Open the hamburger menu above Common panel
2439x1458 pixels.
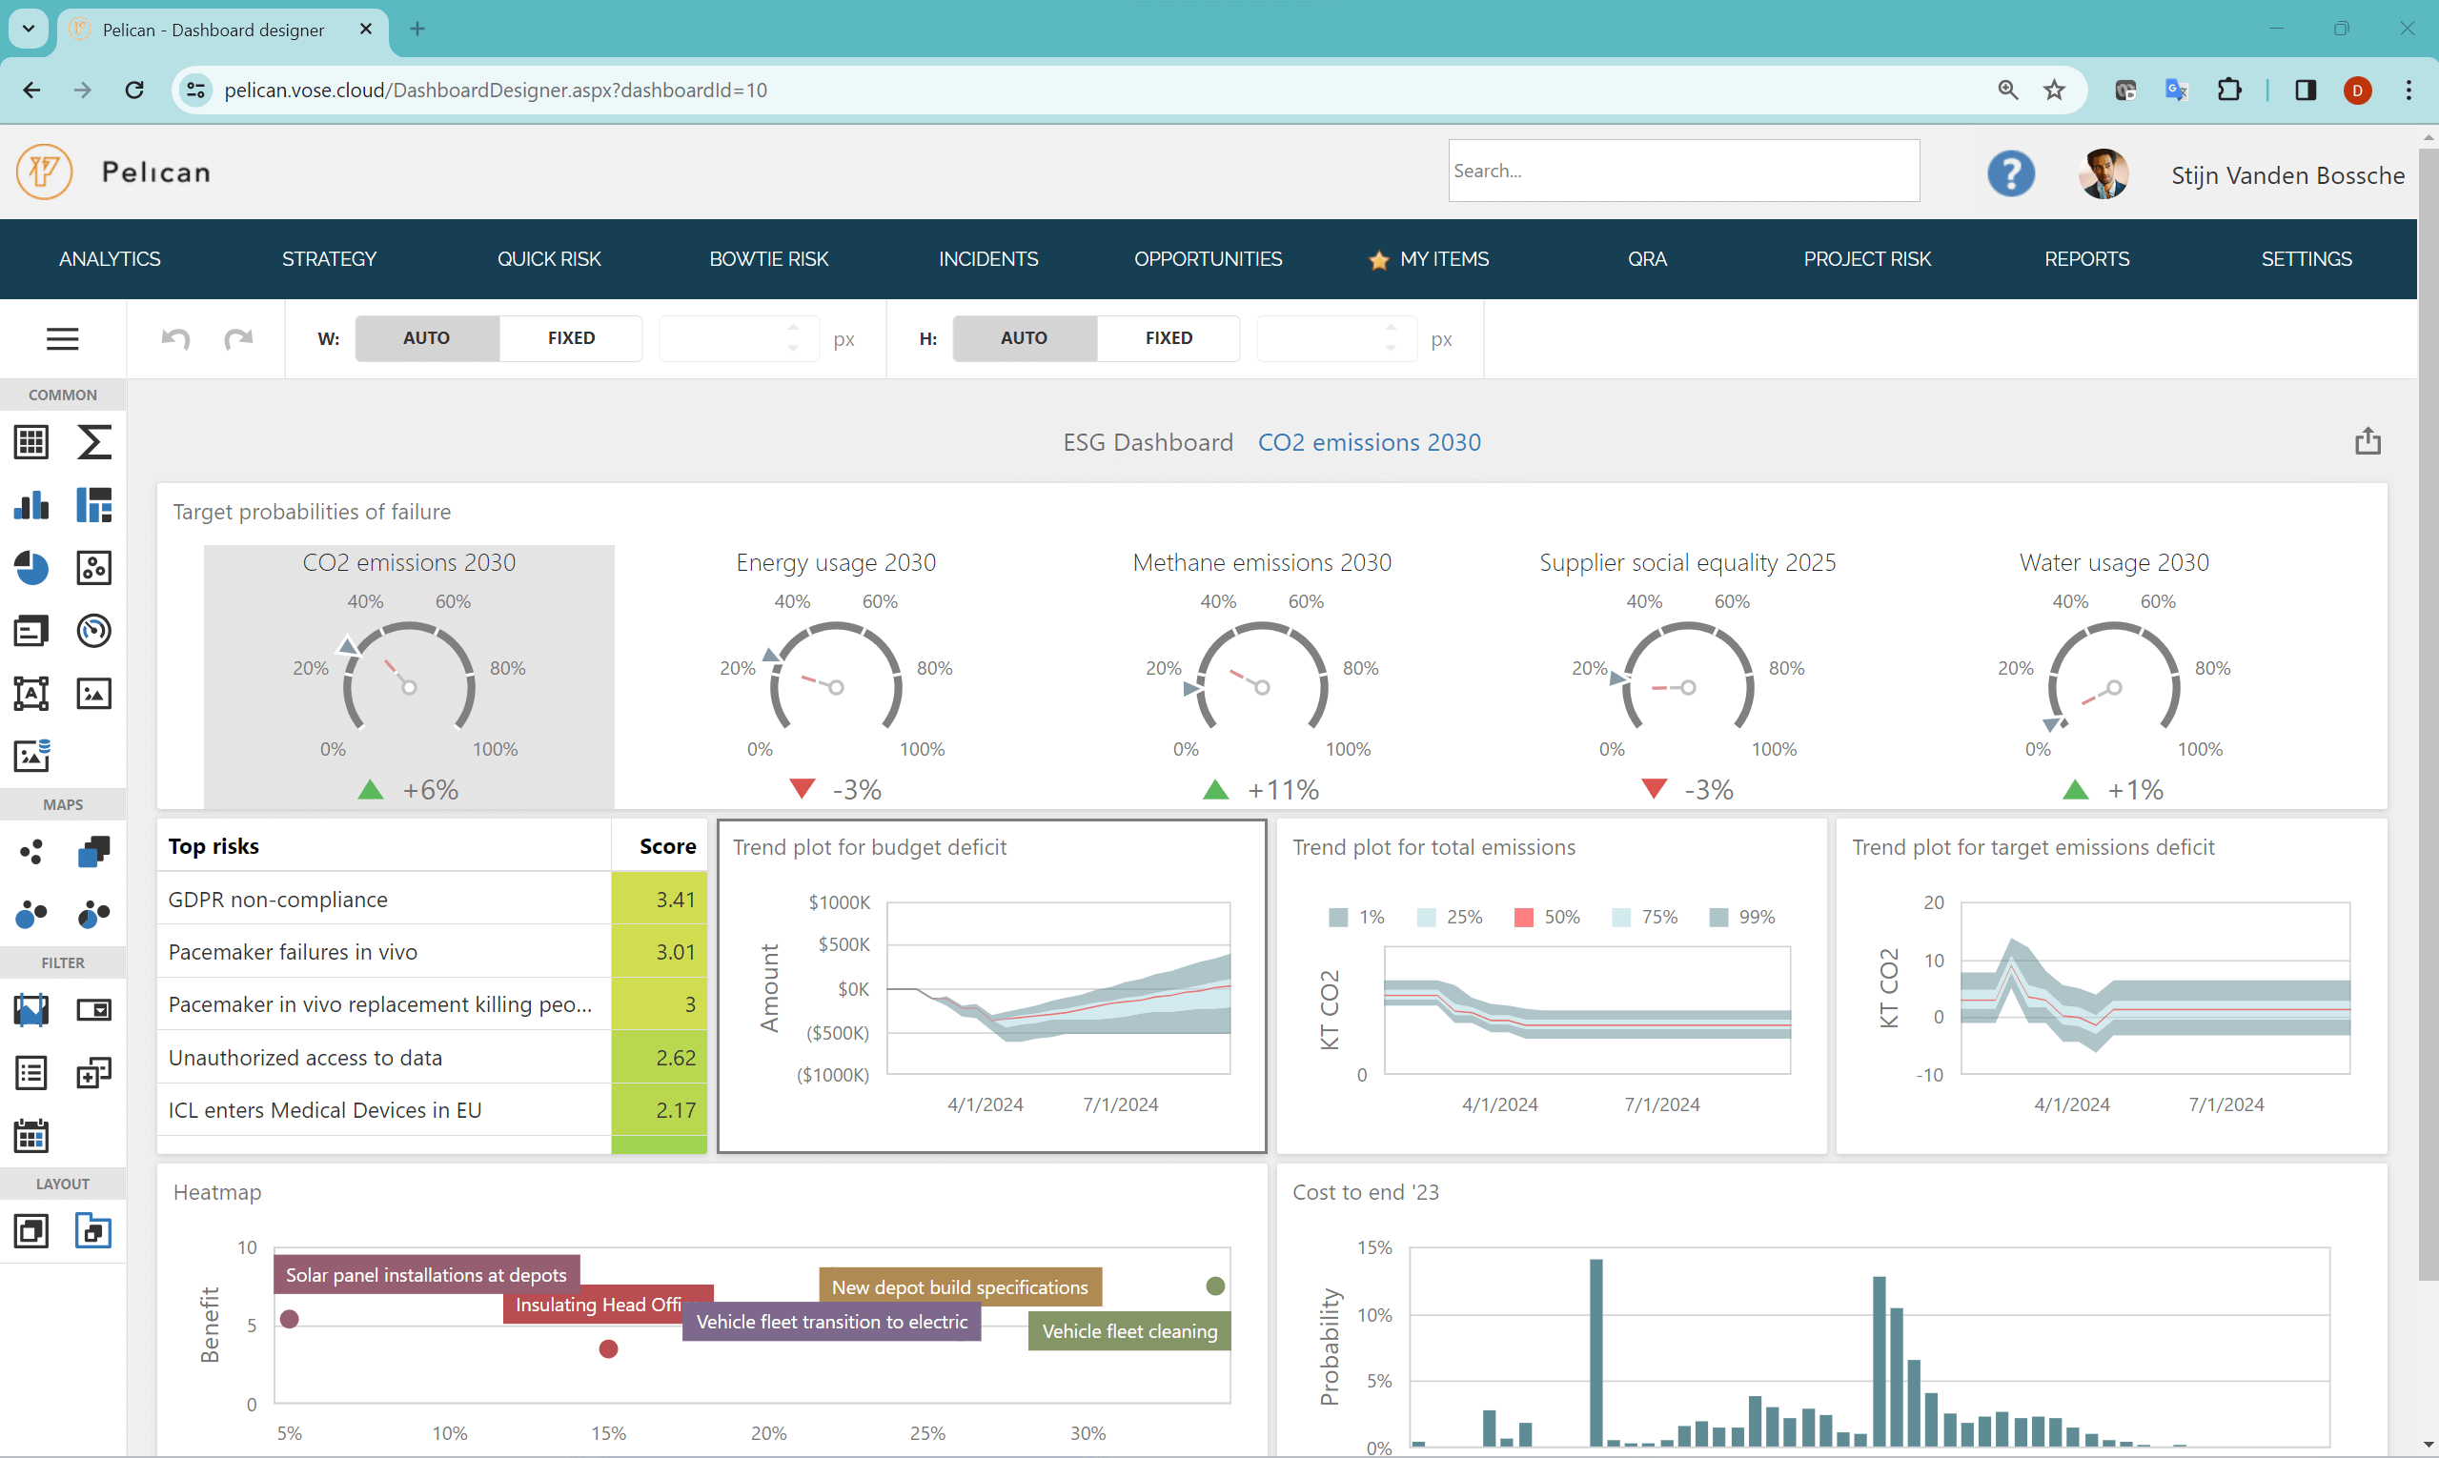pos(62,339)
